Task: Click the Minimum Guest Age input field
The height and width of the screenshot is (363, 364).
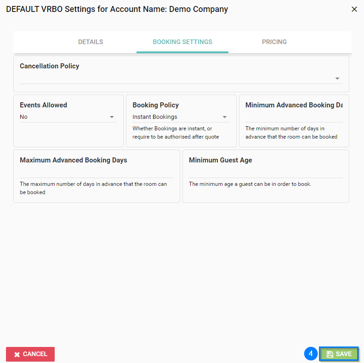Action: (x=266, y=173)
